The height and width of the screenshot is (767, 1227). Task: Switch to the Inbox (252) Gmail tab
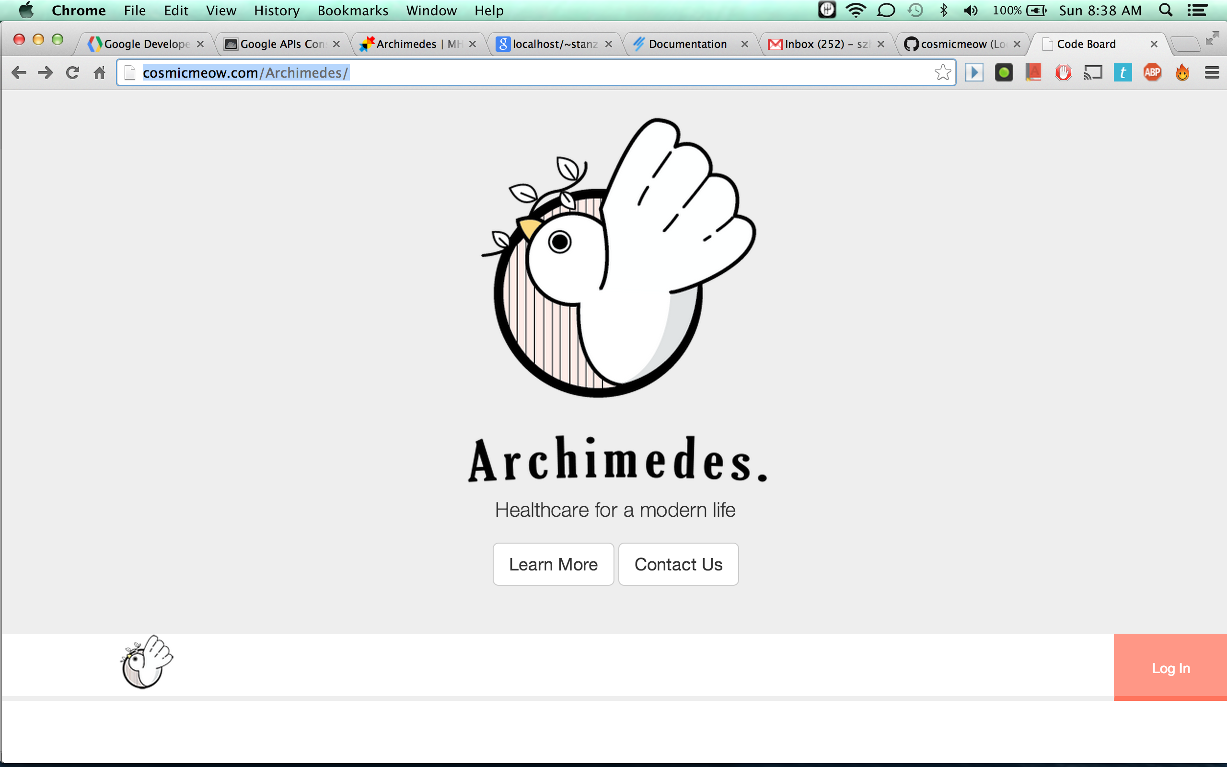[x=824, y=44]
